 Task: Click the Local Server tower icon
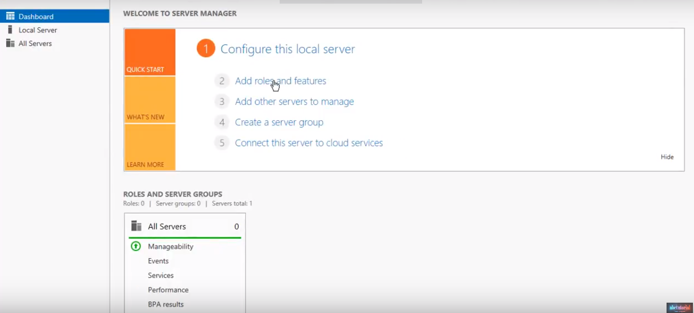[10, 30]
